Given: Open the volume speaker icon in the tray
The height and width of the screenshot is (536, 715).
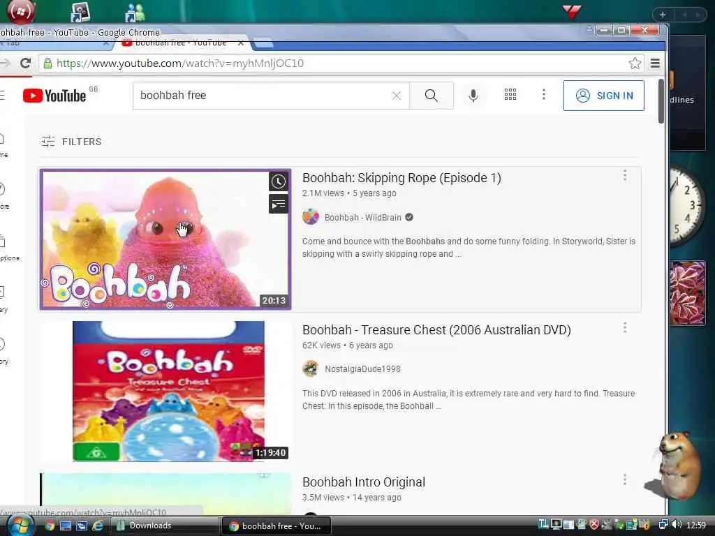Looking at the screenshot, I should click(677, 525).
